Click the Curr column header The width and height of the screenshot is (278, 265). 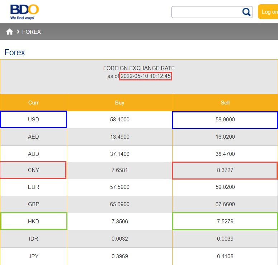point(33,103)
